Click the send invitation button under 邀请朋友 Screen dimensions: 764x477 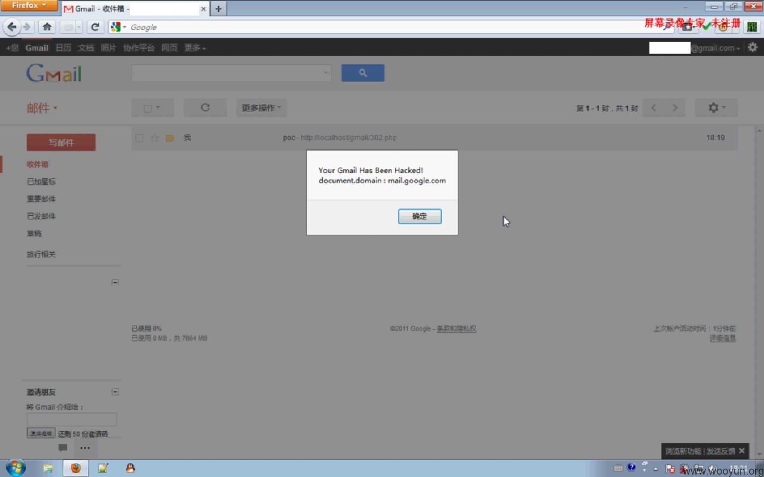41,433
